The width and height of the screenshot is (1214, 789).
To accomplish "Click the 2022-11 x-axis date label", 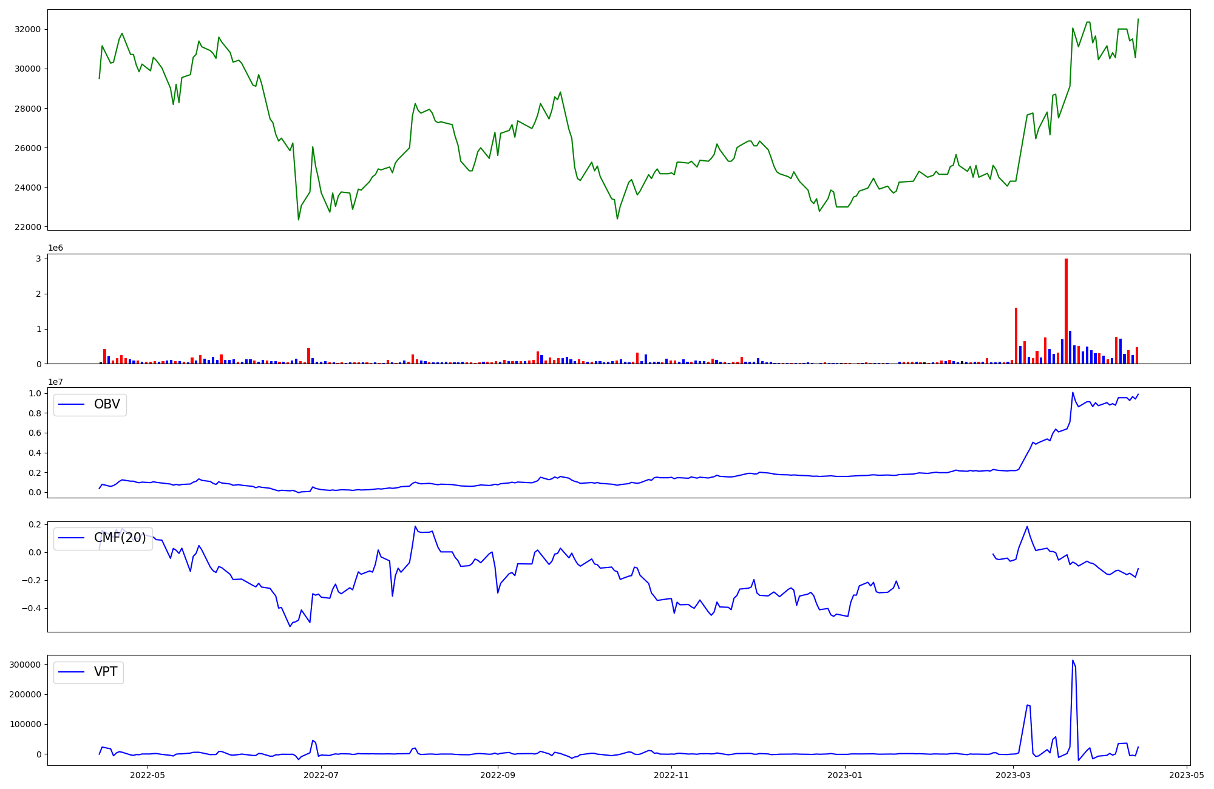I will [x=672, y=775].
